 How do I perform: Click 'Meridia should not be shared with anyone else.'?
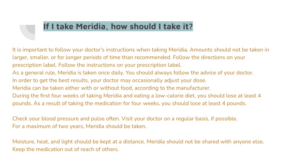(205, 141)
